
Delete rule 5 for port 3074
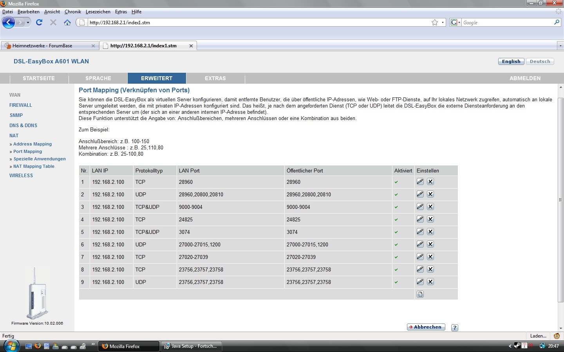pyautogui.click(x=430, y=232)
